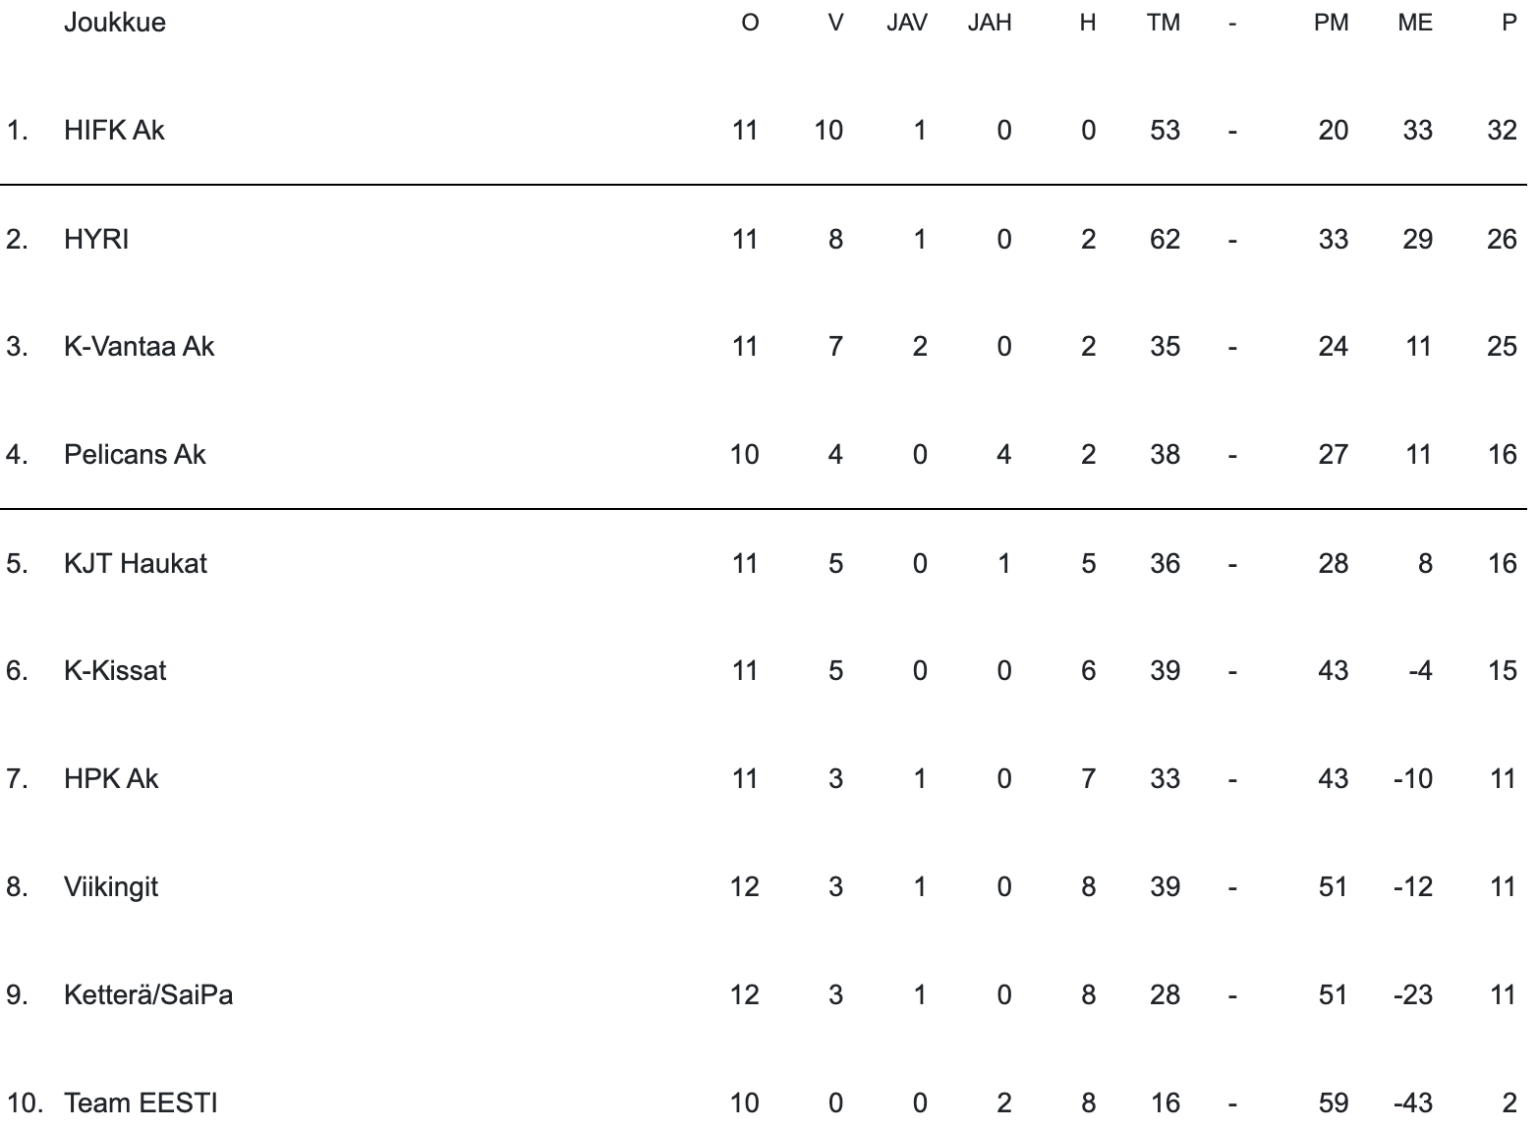Viewport: 1537px width, 1130px height.
Task: Click the H losses column header
Action: pyautogui.click(x=1087, y=23)
